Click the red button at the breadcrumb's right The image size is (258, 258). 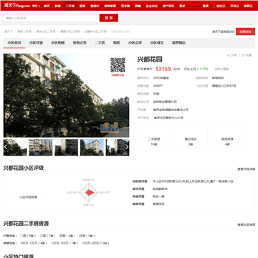[x=245, y=32]
